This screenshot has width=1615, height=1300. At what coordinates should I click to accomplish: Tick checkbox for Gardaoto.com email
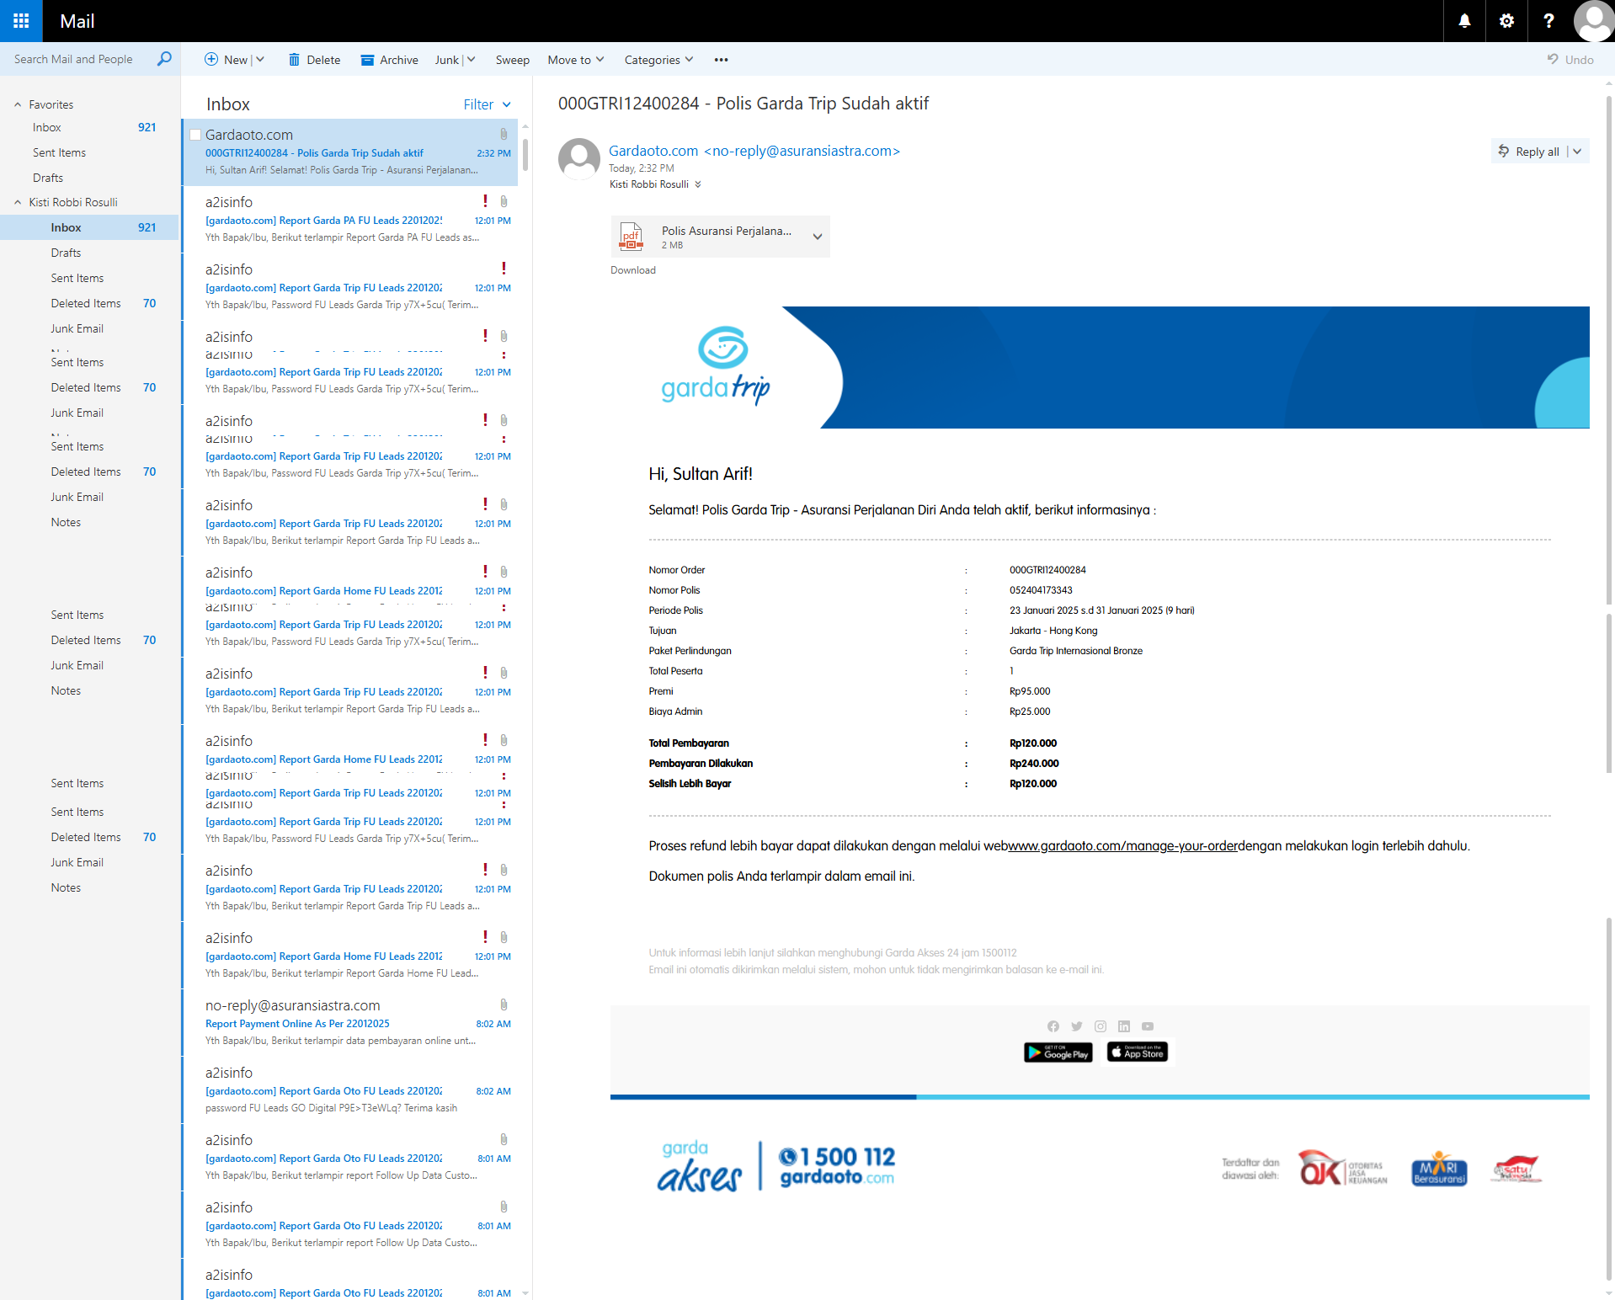pyautogui.click(x=195, y=135)
